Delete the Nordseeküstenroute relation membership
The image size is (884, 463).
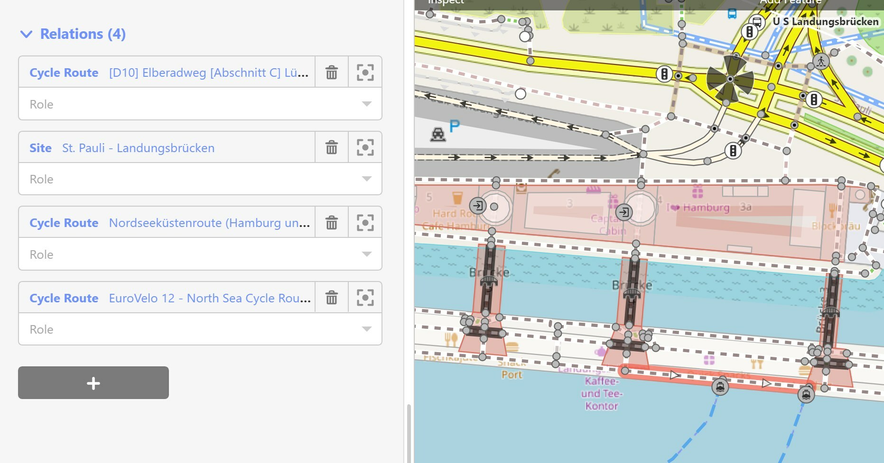[332, 223]
